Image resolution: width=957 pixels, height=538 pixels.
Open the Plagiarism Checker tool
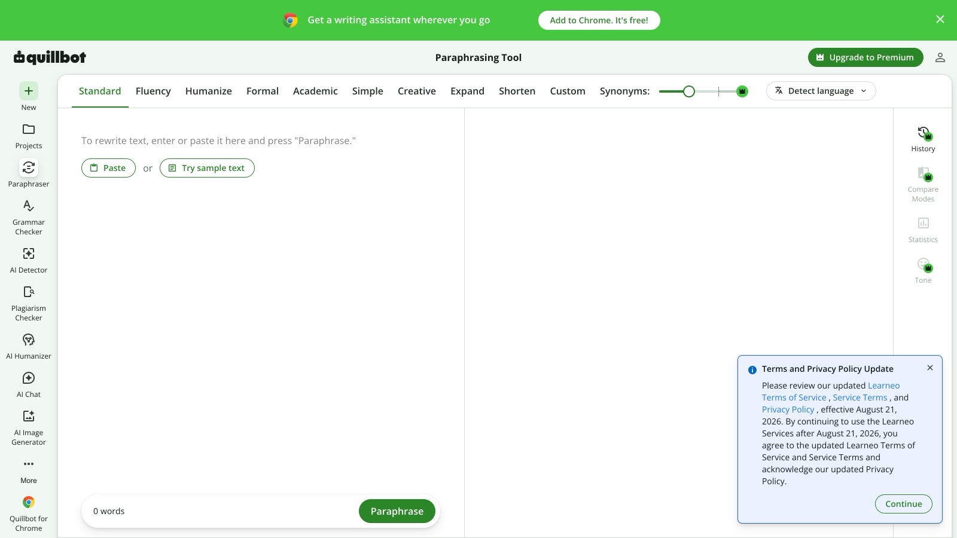click(29, 304)
